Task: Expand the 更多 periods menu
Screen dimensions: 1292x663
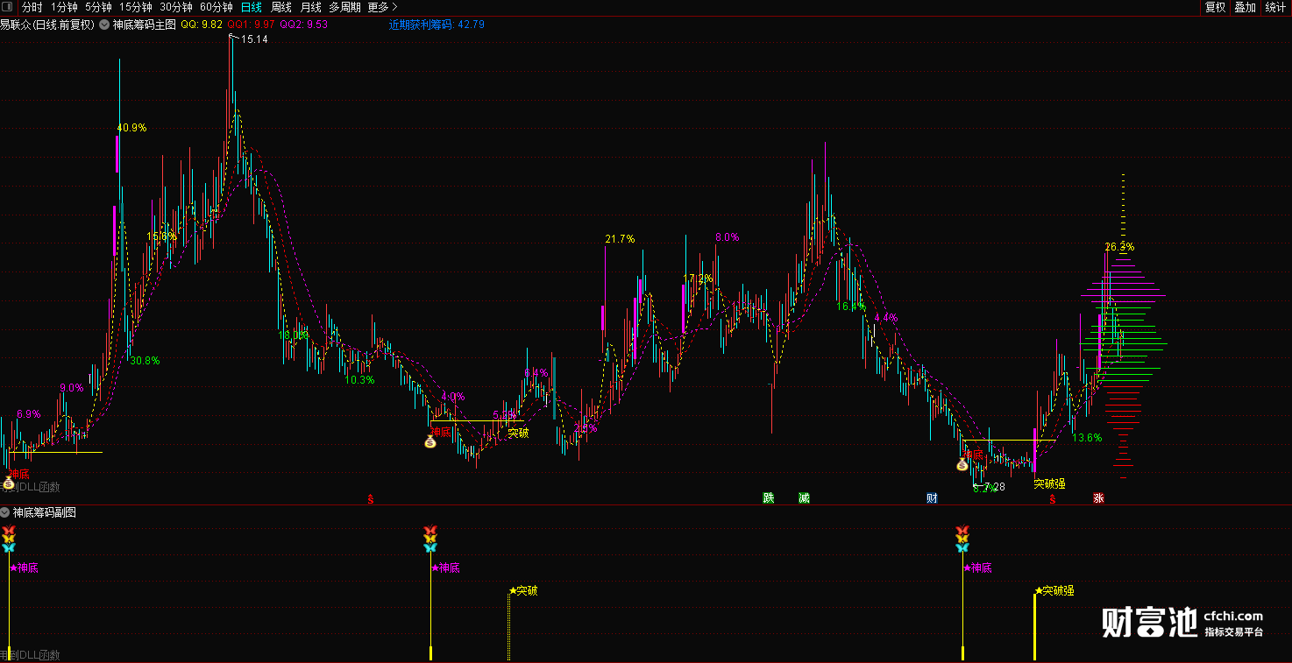Action: pos(382,7)
